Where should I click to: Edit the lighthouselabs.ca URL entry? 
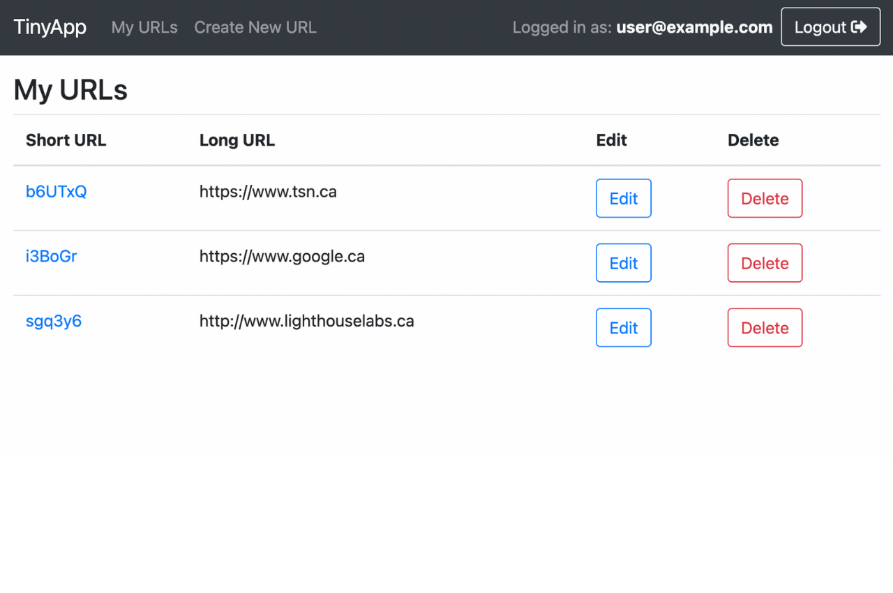[x=623, y=328]
